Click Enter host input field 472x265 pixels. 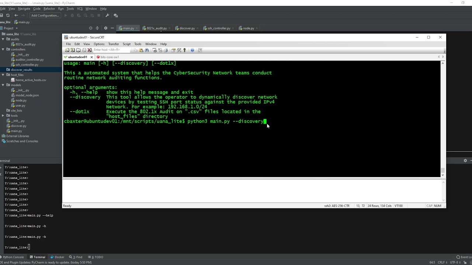[x=111, y=50]
